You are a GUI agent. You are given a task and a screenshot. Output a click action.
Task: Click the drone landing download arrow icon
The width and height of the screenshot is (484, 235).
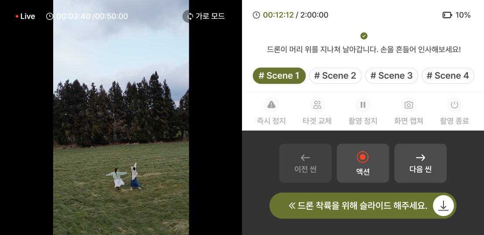pyautogui.click(x=443, y=205)
